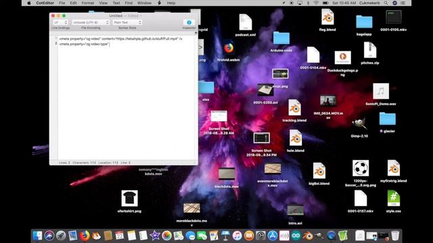Open the Find menu
This screenshot has height=243, width=433.
click(129, 3)
